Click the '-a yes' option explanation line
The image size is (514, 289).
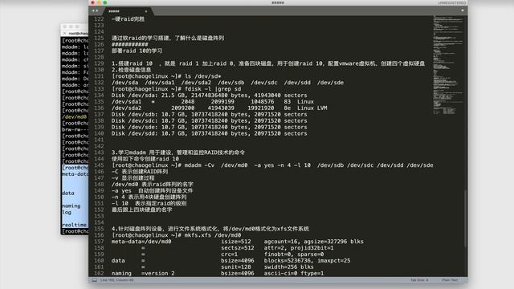click(152, 191)
